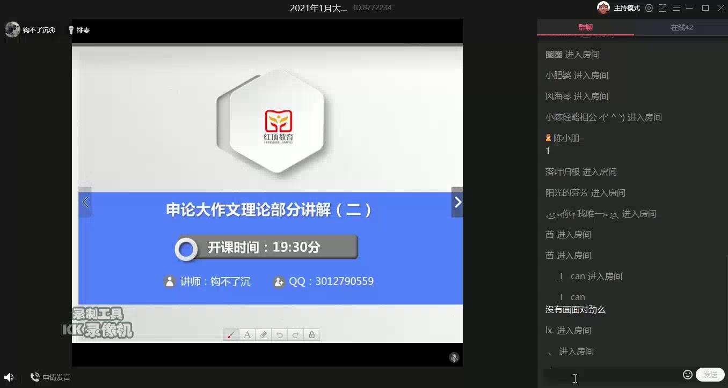Viewport: 728px width, 388px height.
Task: Click 风海琴 进入房间 chat entry
Action: pos(577,96)
